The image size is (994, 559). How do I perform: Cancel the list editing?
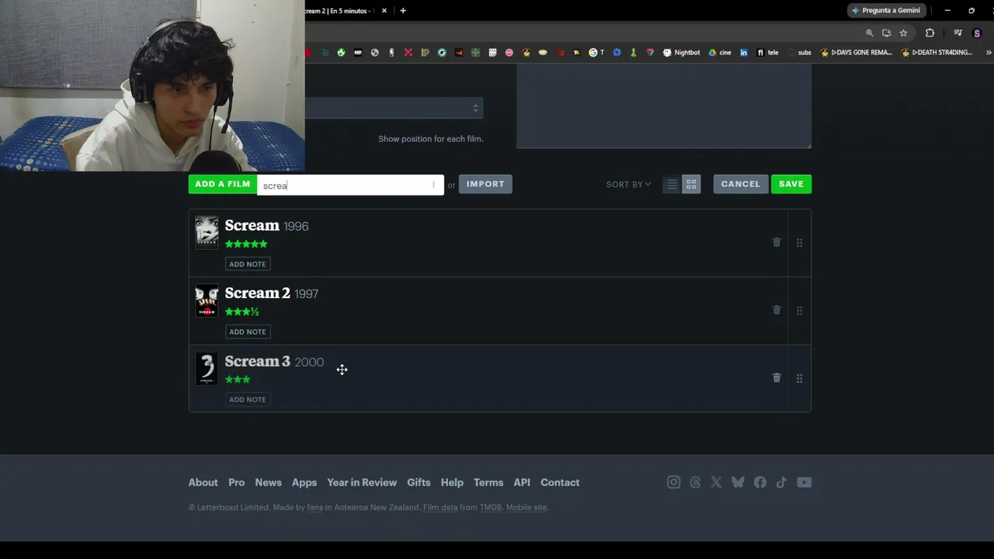tap(740, 184)
